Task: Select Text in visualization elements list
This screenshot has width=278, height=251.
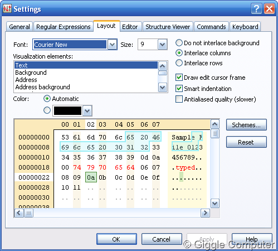Action: coord(86,65)
